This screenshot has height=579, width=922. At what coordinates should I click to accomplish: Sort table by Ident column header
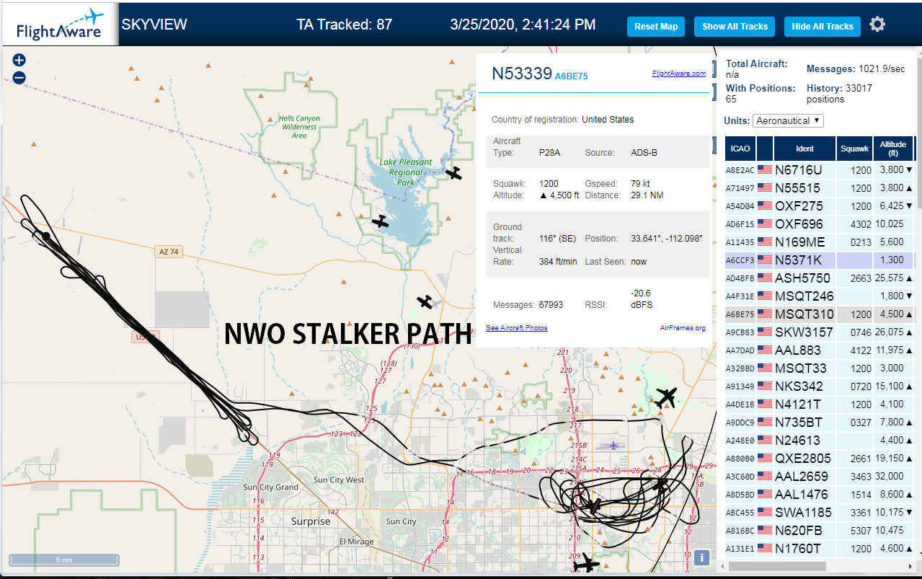point(805,149)
